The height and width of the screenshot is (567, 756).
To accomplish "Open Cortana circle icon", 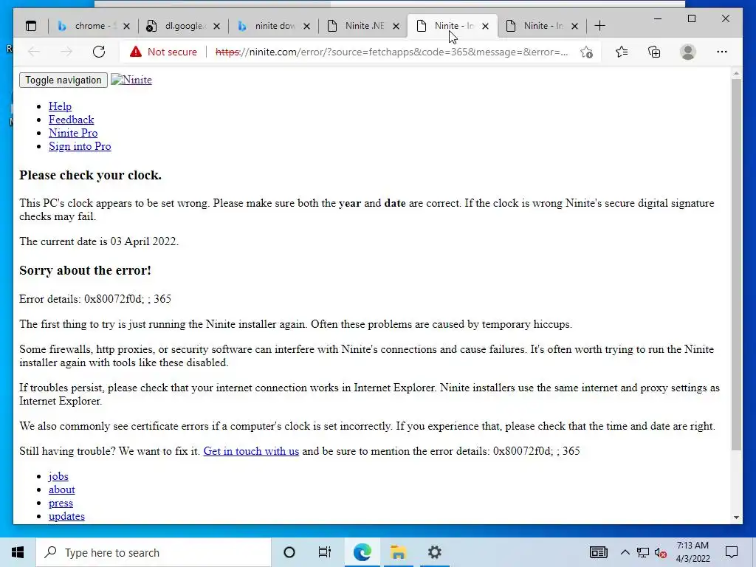I will 289,552.
